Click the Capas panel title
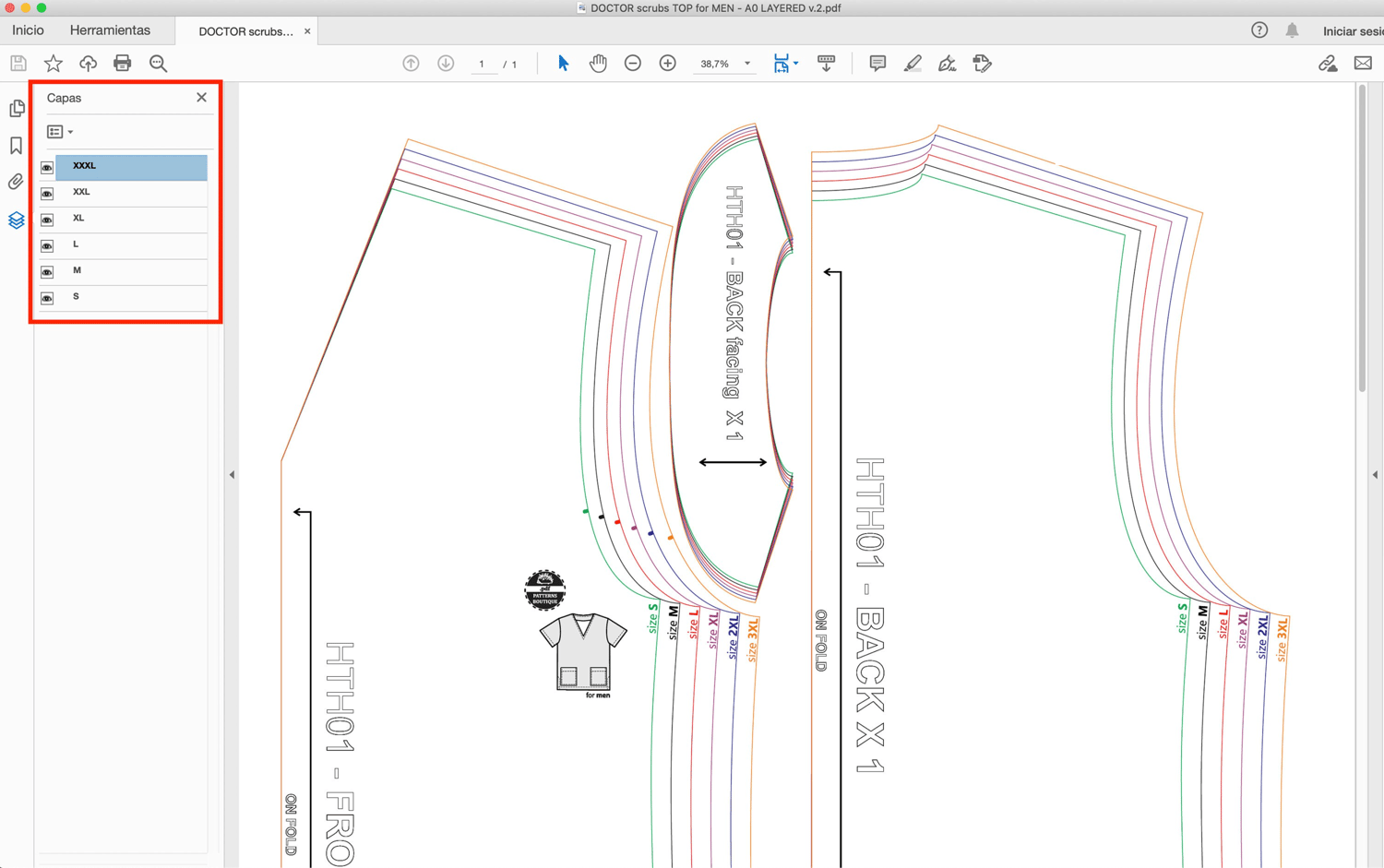 (x=65, y=98)
